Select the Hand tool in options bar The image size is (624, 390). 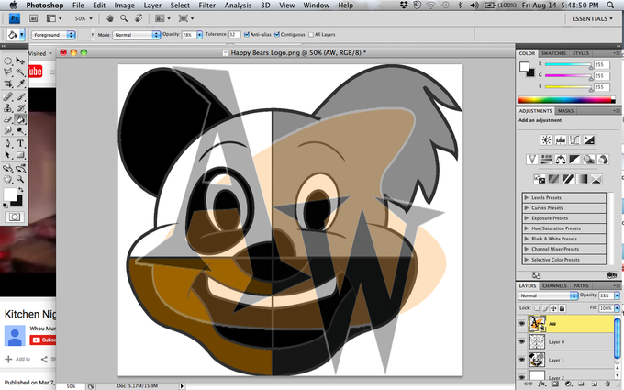110,18
